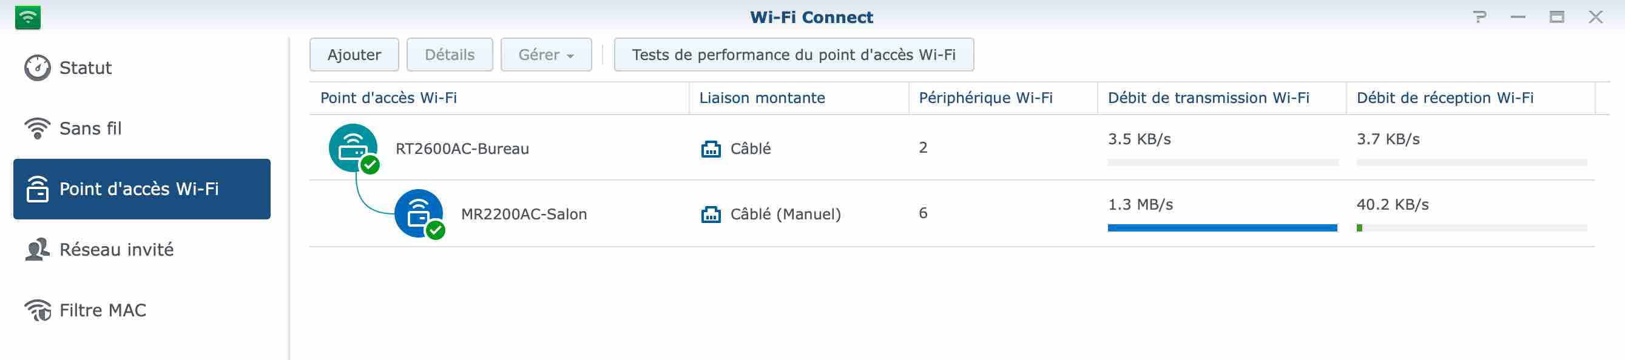1625x360 pixels.
Task: Click the Réseau invité users icon
Action: (x=37, y=250)
